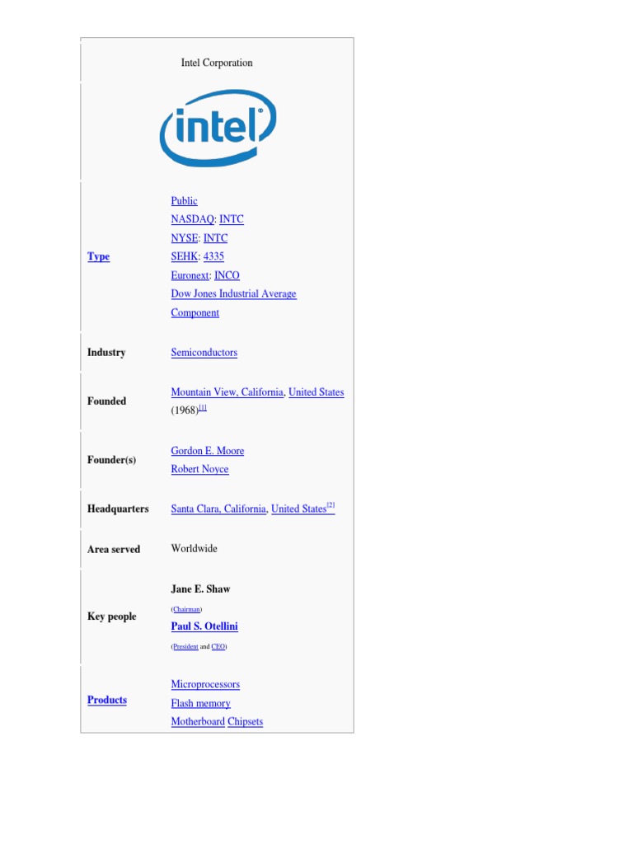Open the Chipsets link
Screen dimensions: 633x844
pos(246,721)
